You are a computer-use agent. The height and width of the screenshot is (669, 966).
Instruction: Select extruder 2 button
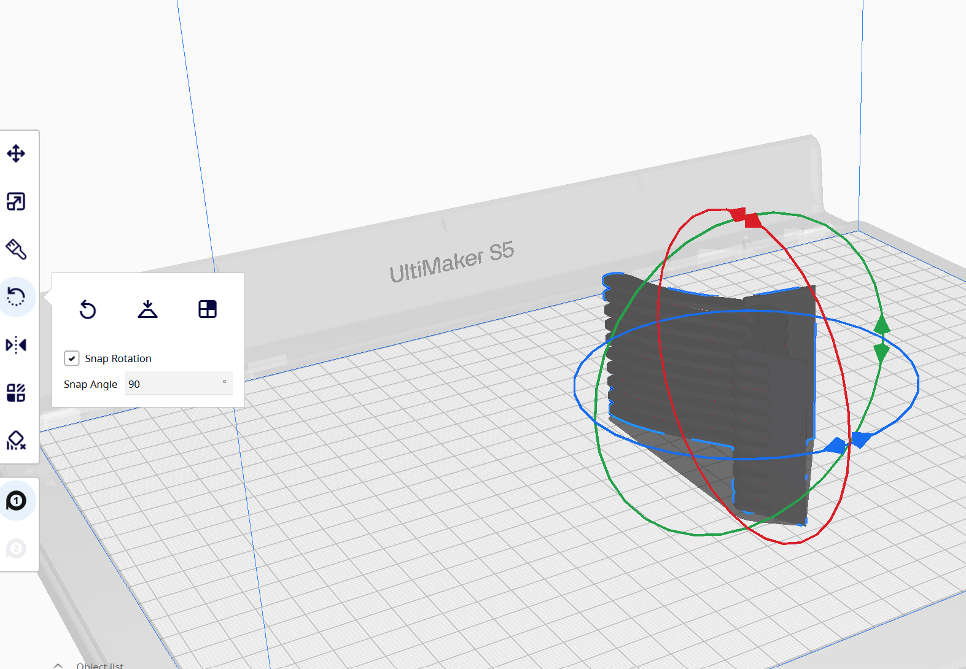click(x=16, y=548)
